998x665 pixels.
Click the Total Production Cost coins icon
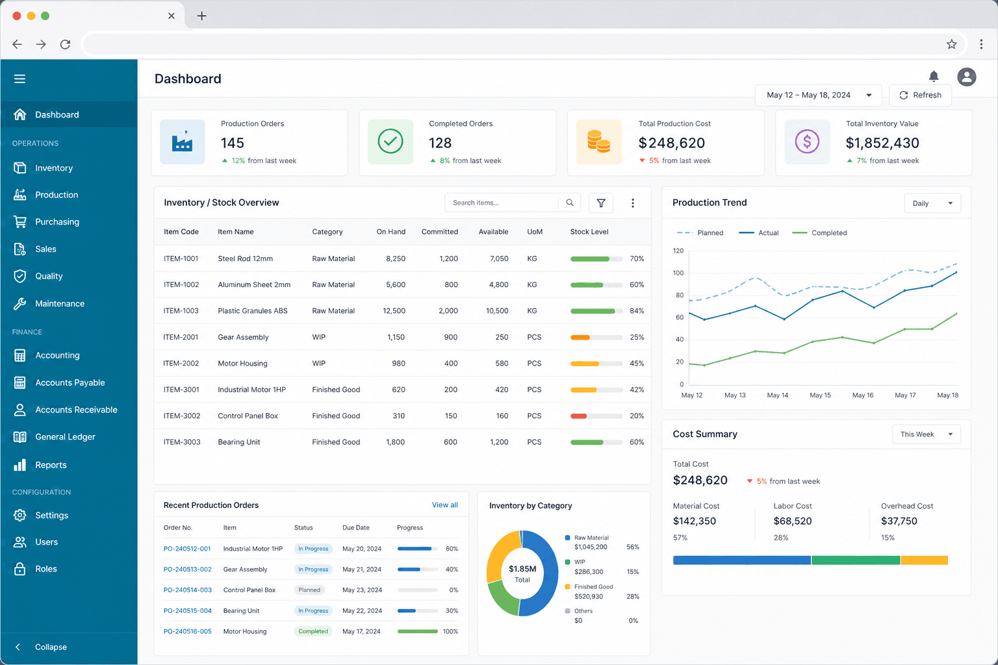(x=599, y=142)
